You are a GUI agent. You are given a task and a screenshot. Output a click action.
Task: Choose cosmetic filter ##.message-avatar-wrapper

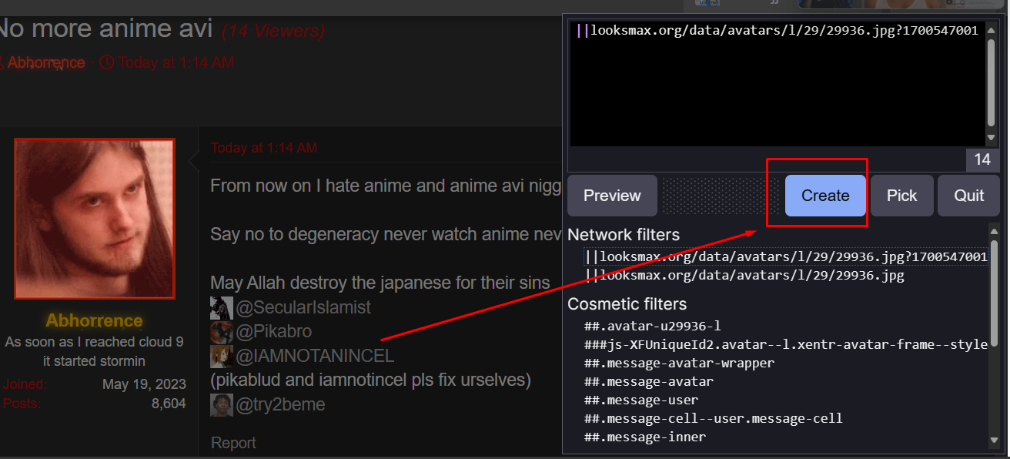(679, 363)
